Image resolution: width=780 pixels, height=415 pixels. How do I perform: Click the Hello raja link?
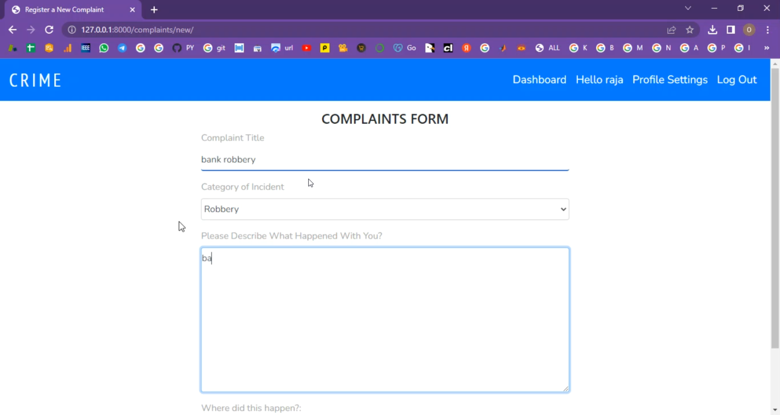(600, 79)
